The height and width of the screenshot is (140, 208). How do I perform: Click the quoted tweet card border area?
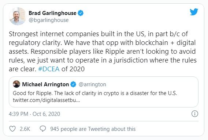click(x=104, y=92)
